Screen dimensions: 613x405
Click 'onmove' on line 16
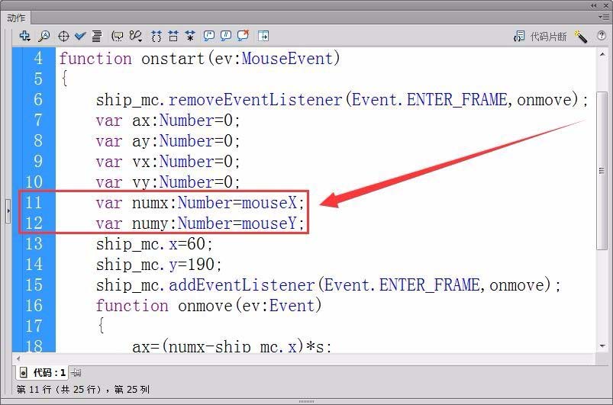pyautogui.click(x=205, y=306)
